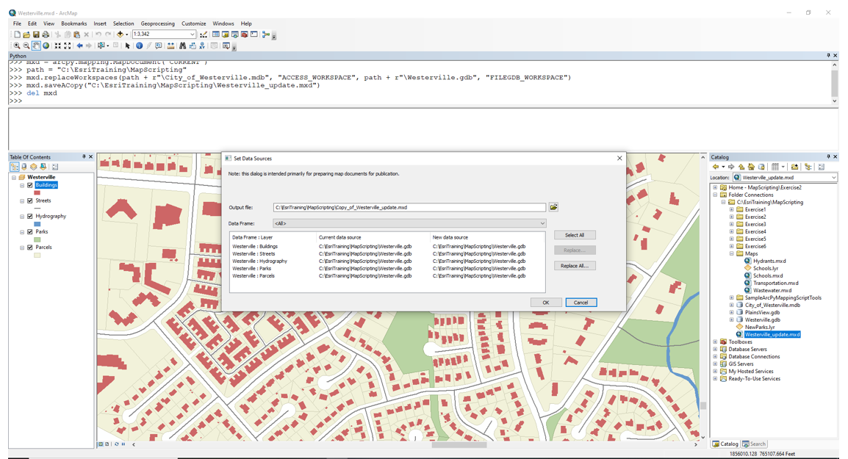
Task: Open the map scale dropdown
Action: coord(193,35)
